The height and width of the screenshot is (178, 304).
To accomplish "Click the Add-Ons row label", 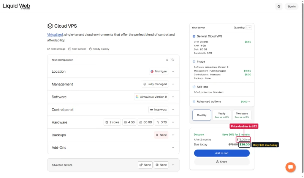I will click(x=59, y=148).
